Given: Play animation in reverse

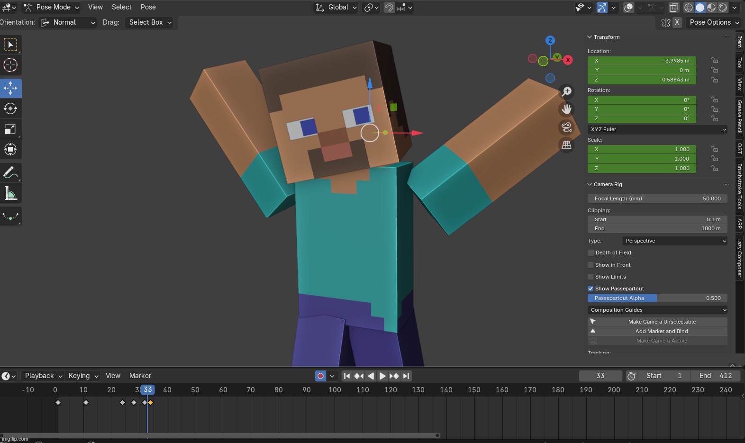Looking at the screenshot, I should pos(371,376).
